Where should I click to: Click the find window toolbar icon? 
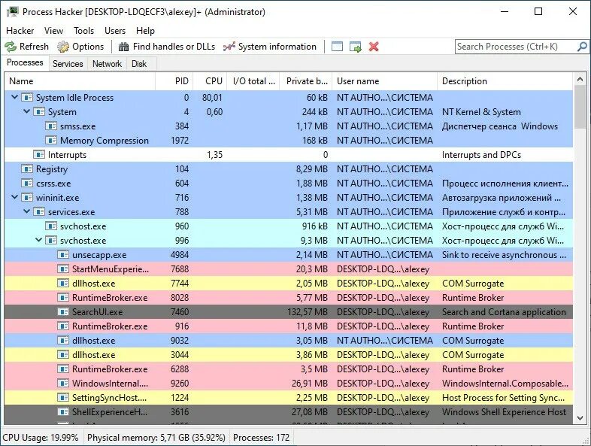tap(337, 47)
